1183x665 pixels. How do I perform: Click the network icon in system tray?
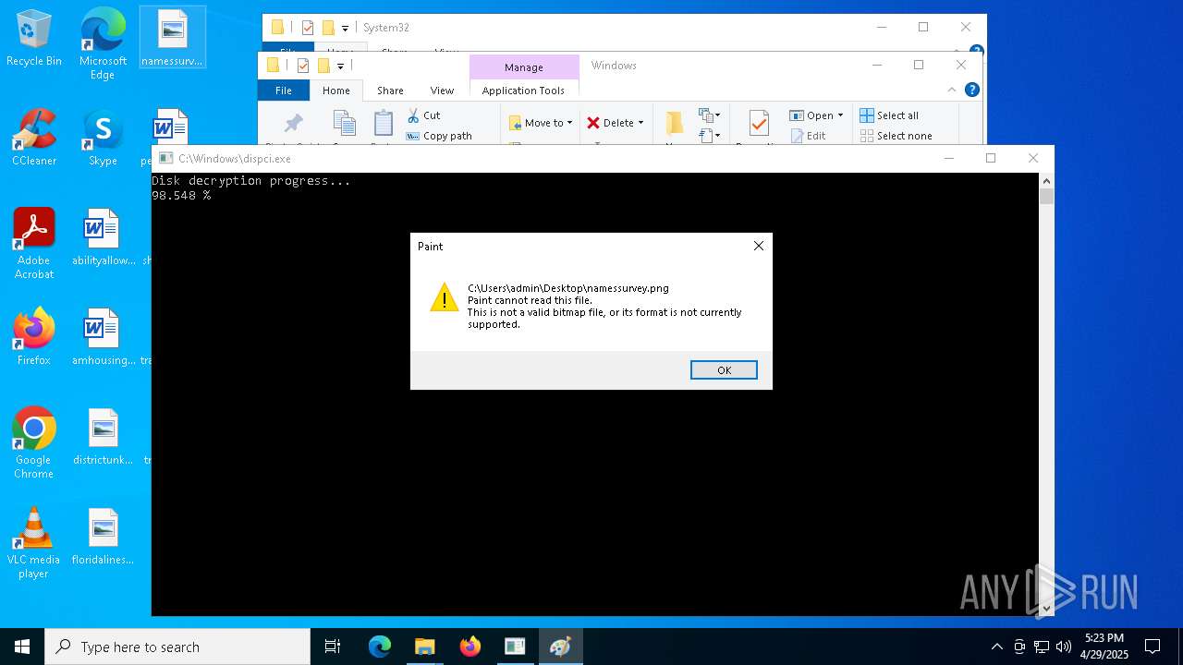[x=1042, y=647]
